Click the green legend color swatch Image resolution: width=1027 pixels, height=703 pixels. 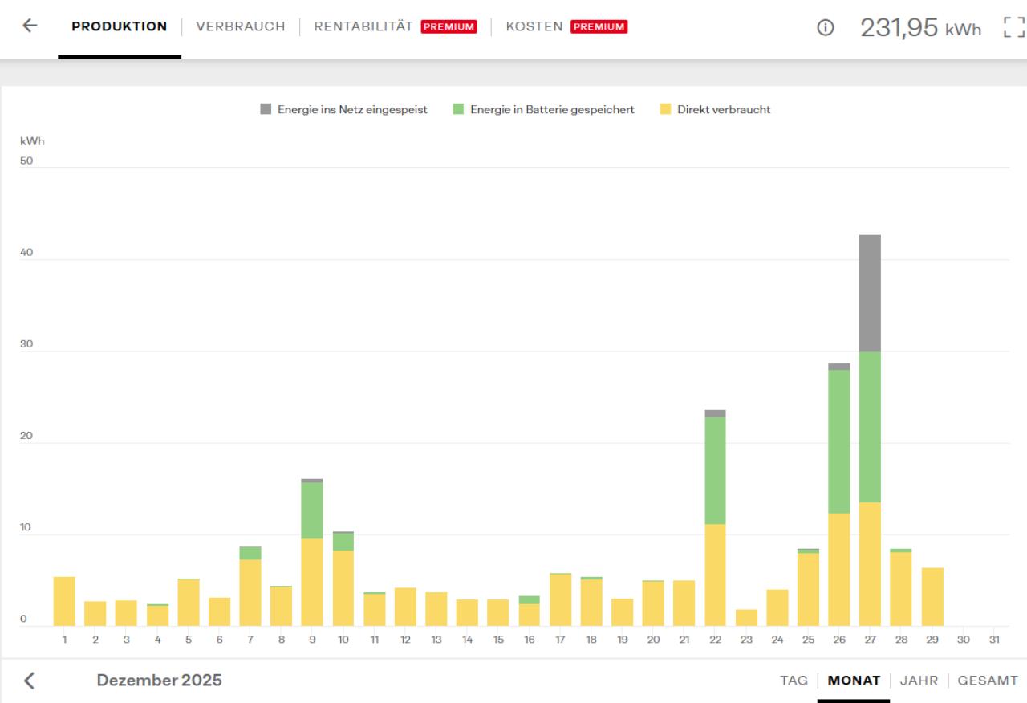tap(458, 110)
